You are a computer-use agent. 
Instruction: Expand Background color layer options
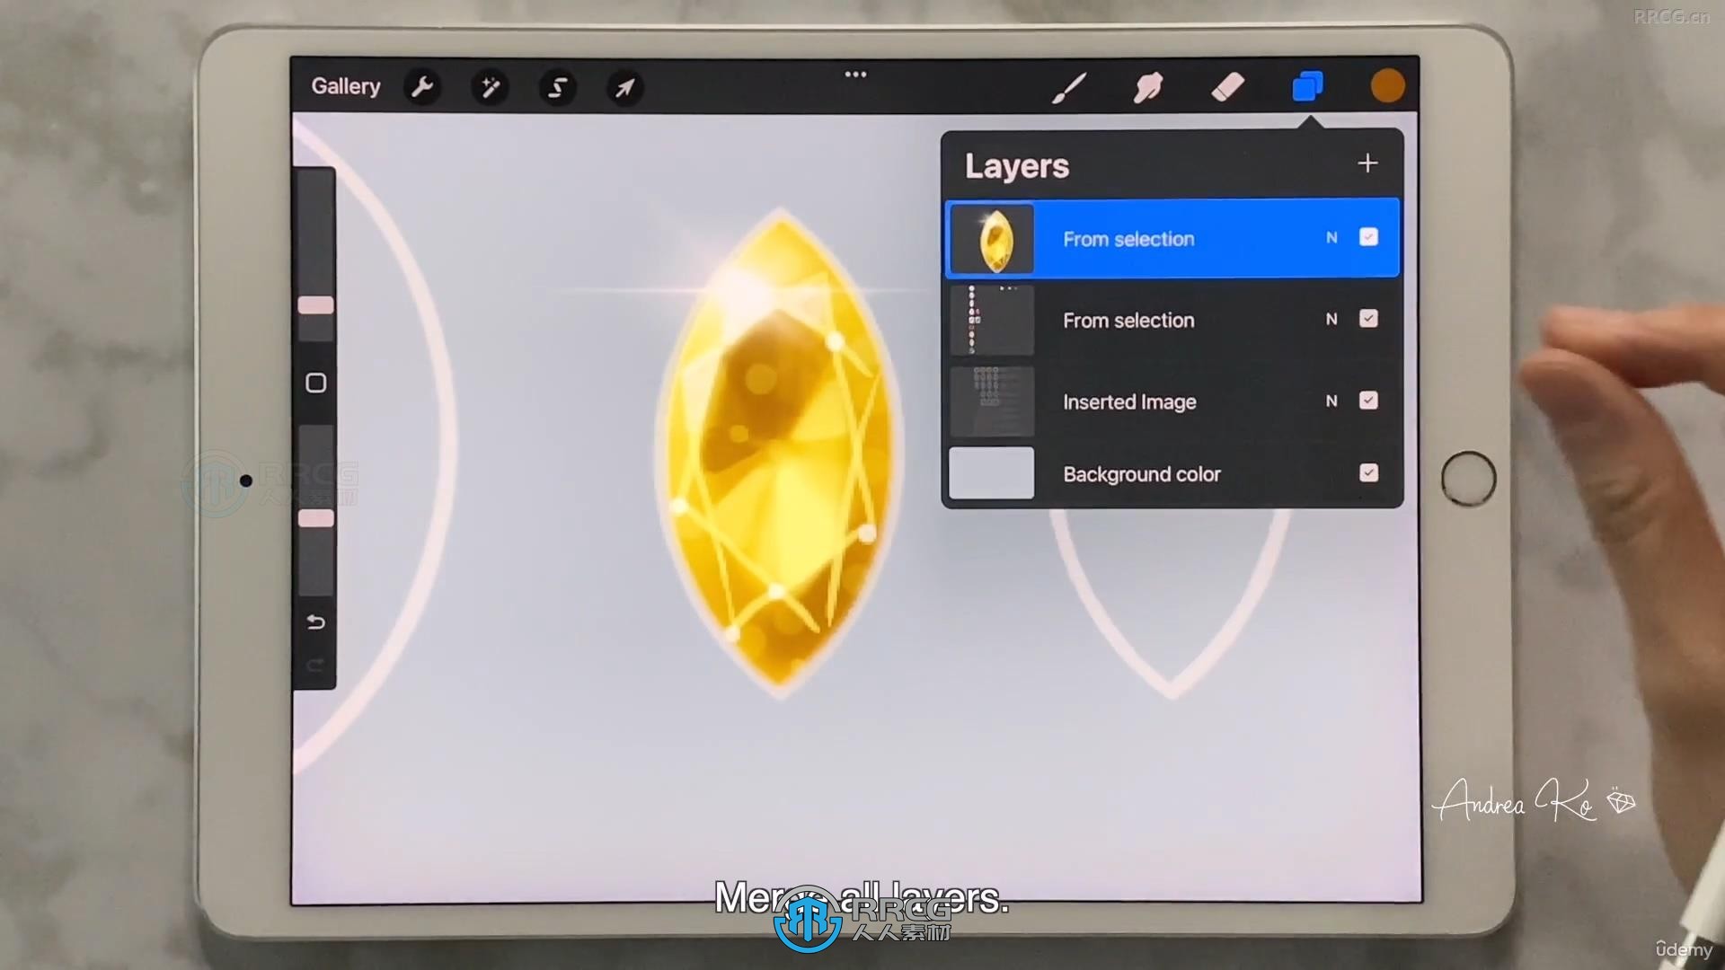pos(1141,472)
